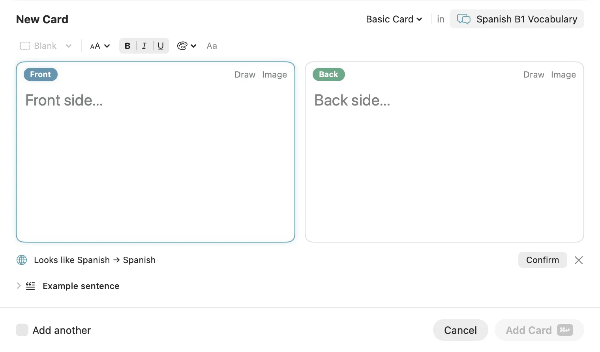Screen dimensions: 600x352
Task: Click Image on the Front side
Action: [274, 74]
